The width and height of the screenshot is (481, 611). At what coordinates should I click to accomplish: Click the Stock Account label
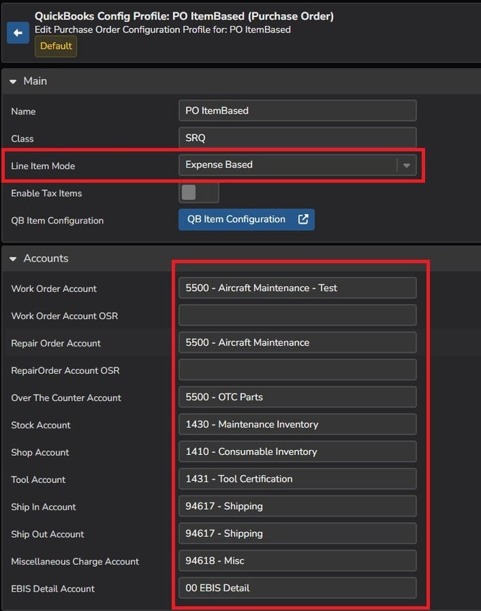tap(40, 425)
